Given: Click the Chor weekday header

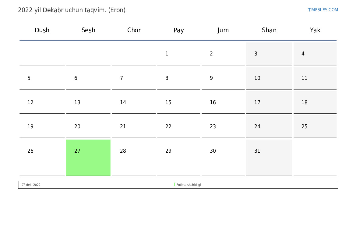Looking at the screenshot, I should click(x=134, y=30).
